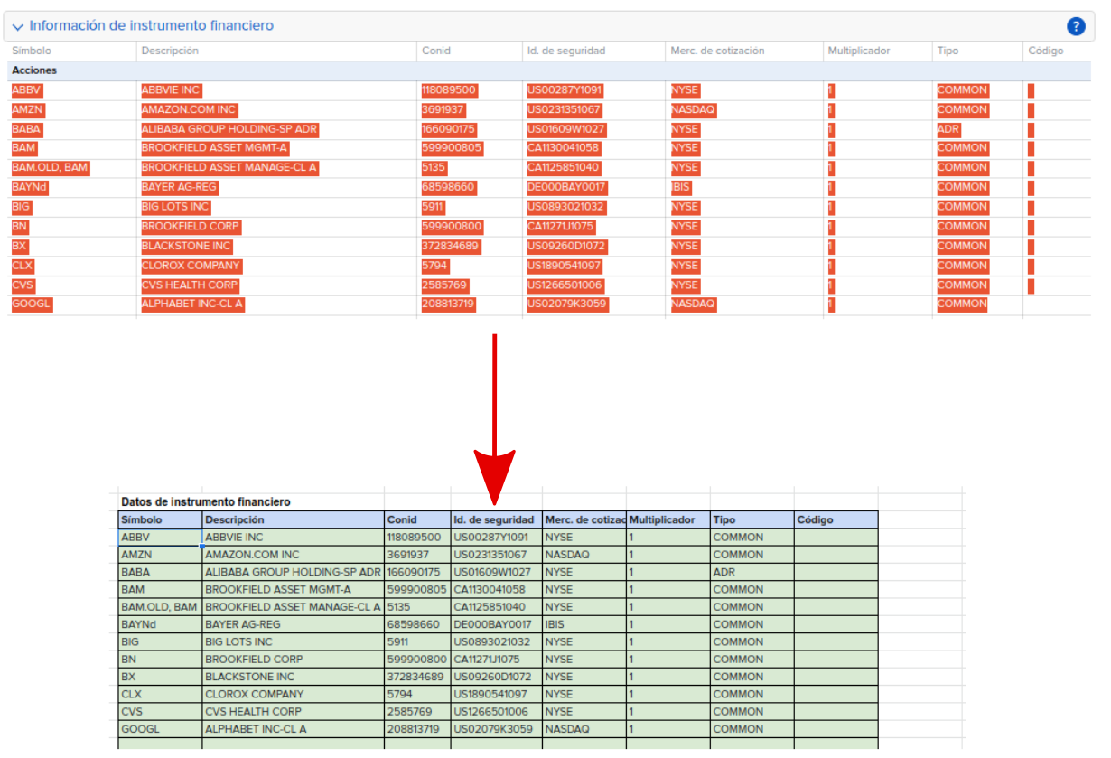Image resolution: width=1111 pixels, height=758 pixels.
Task: Click highlighted COMMON in top panel's ABBV row
Action: pyautogui.click(x=962, y=90)
